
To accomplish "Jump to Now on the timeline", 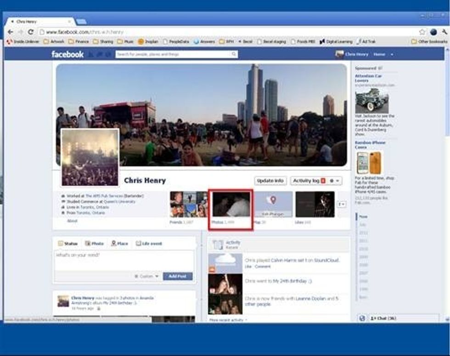I will coord(363,217).
